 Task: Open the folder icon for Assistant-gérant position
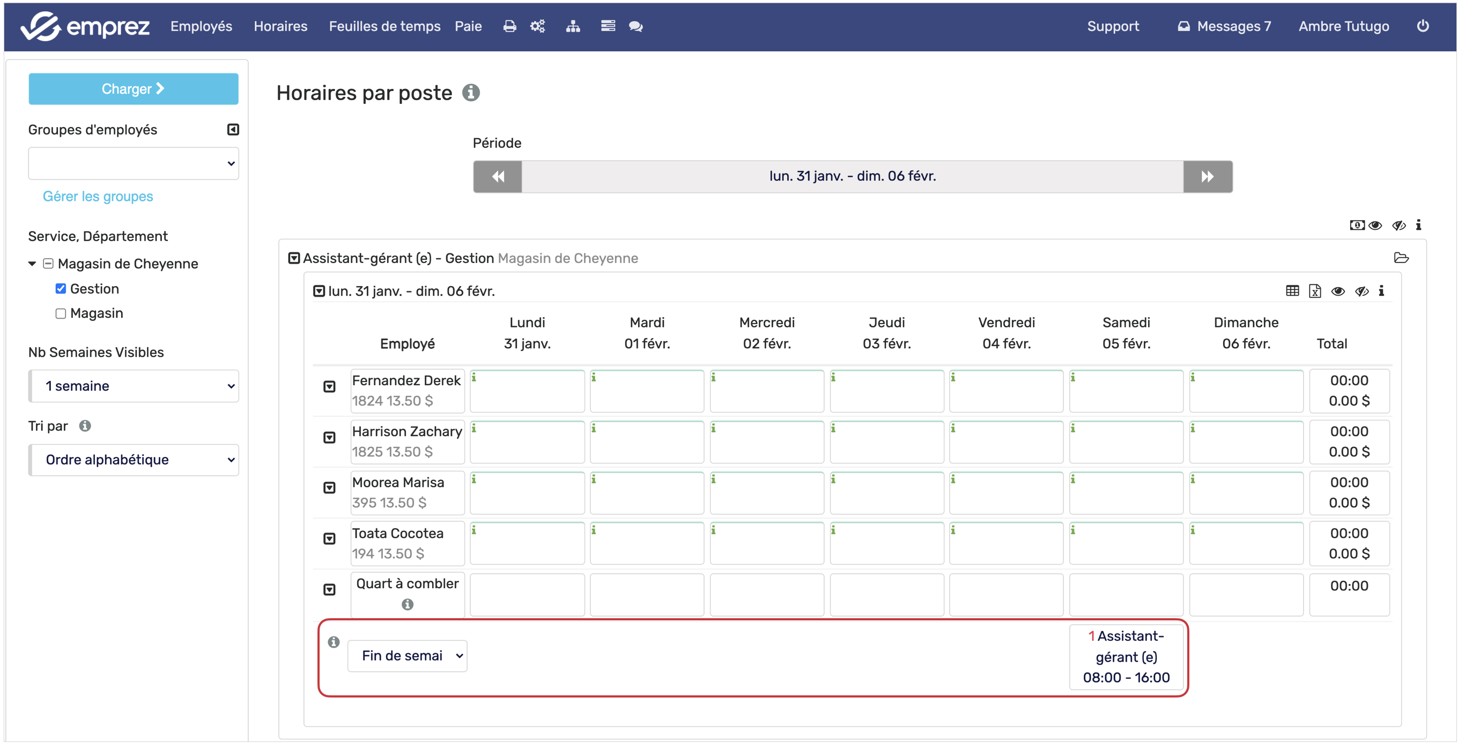pyautogui.click(x=1401, y=258)
